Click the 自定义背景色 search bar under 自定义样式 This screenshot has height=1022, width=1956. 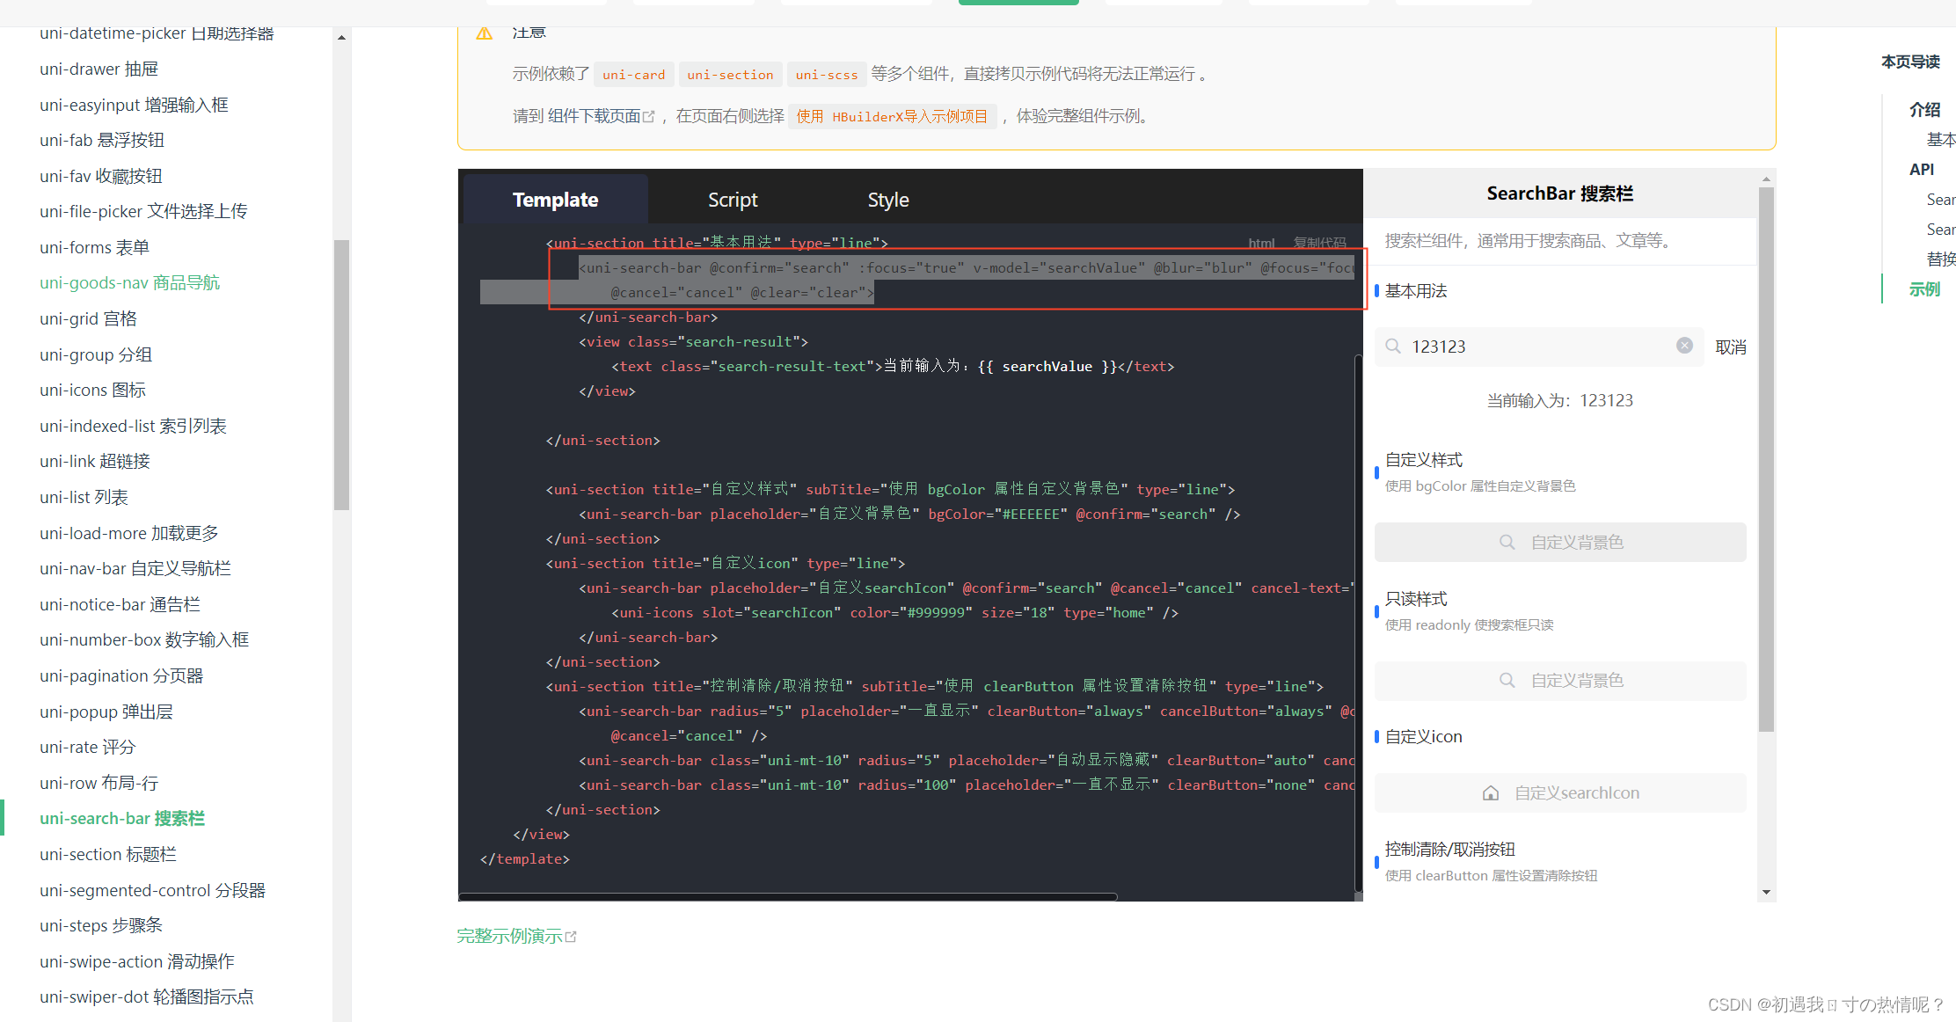click(1560, 542)
